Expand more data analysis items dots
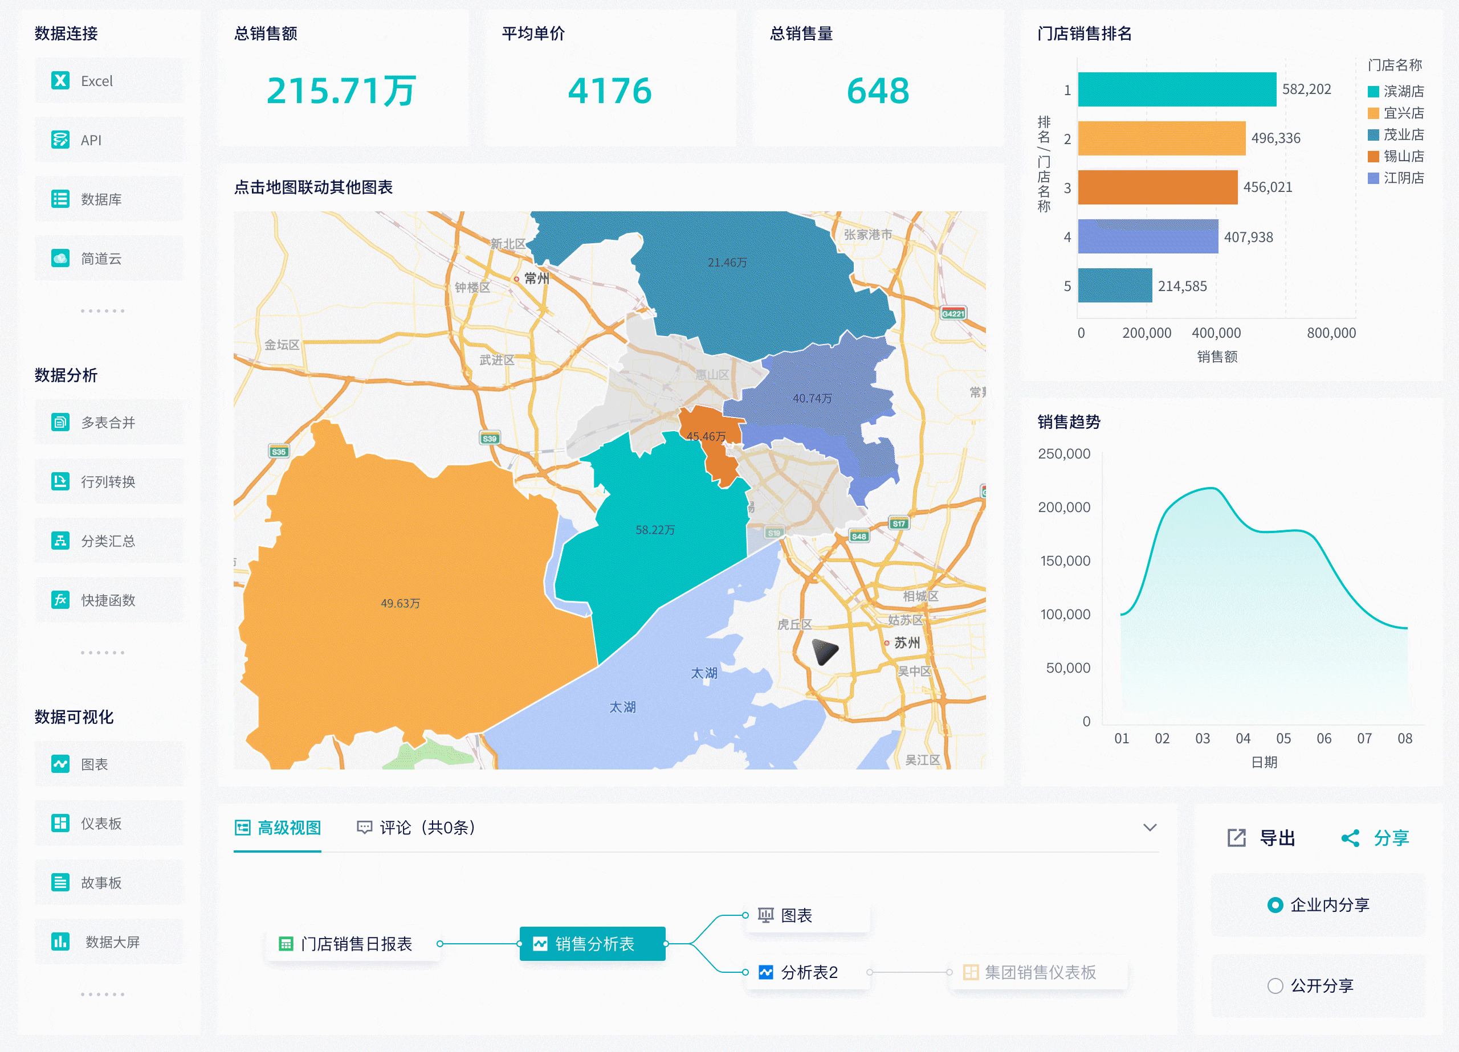 (102, 652)
